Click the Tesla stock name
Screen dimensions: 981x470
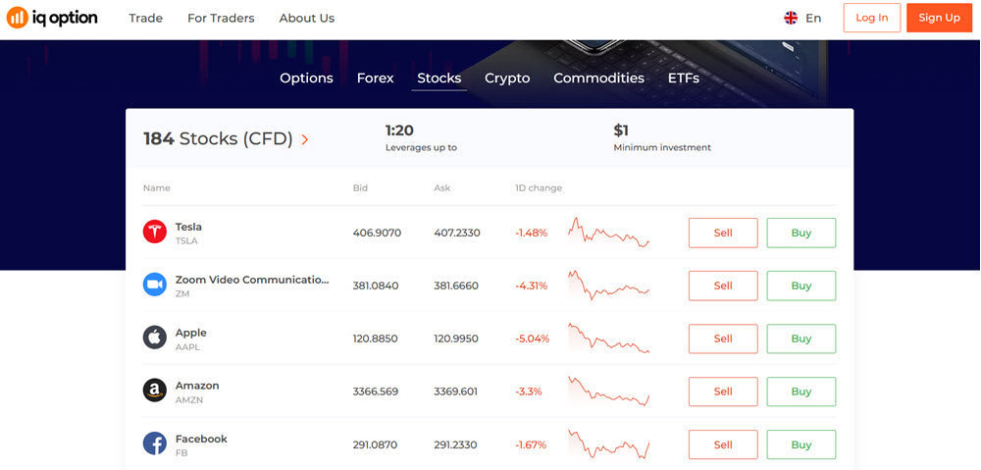click(x=188, y=227)
